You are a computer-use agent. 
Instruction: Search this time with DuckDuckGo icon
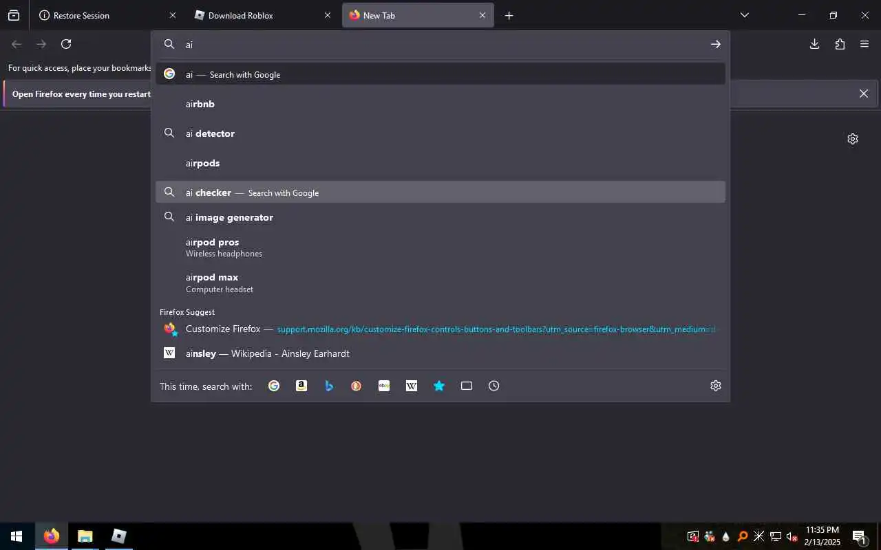(x=357, y=386)
